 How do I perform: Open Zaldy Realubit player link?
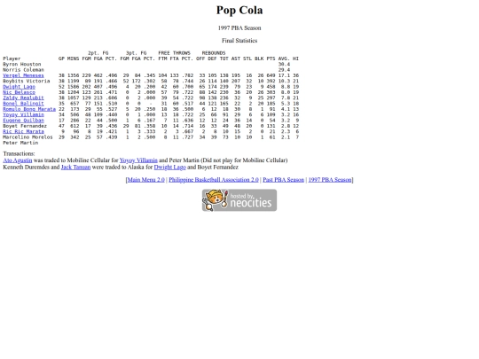tap(23, 98)
